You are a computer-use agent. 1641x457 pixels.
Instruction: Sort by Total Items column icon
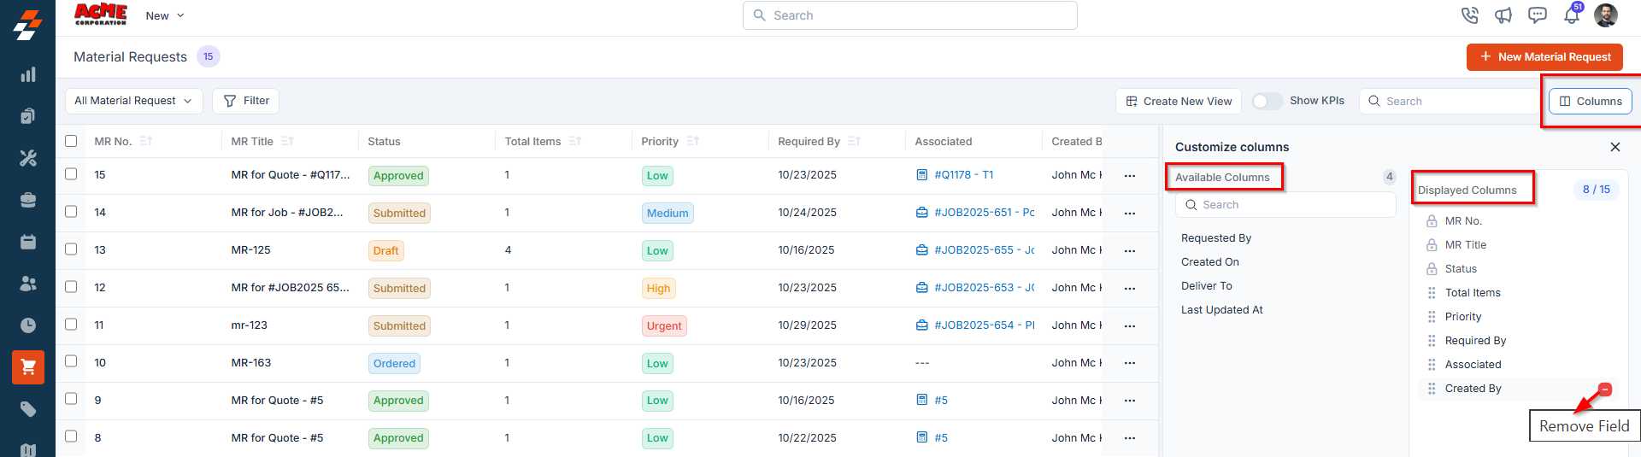click(x=574, y=141)
